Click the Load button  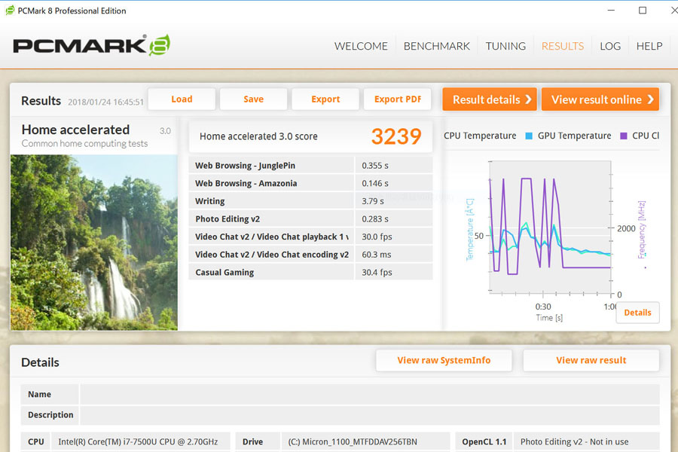click(182, 99)
